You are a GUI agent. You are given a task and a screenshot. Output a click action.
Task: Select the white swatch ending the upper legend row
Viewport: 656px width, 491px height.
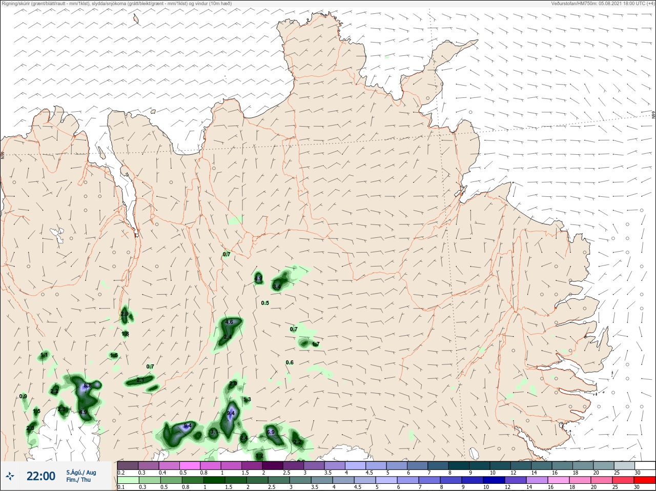645,465
